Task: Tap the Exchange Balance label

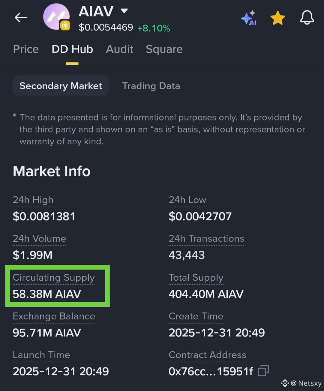Action: [54, 316]
